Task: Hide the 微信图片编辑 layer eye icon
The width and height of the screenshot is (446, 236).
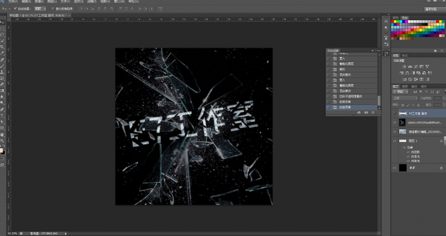Action: [x=395, y=132]
